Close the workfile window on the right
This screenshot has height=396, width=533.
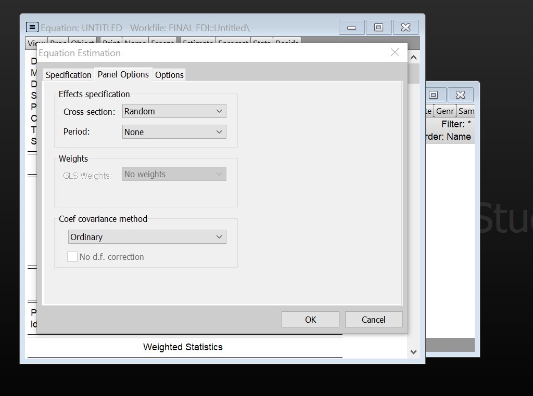(460, 95)
